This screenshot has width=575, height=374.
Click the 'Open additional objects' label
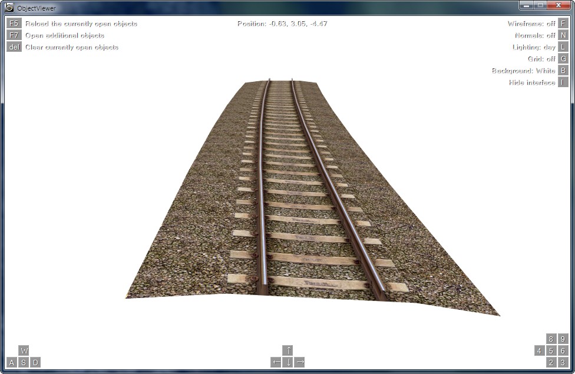pos(64,35)
